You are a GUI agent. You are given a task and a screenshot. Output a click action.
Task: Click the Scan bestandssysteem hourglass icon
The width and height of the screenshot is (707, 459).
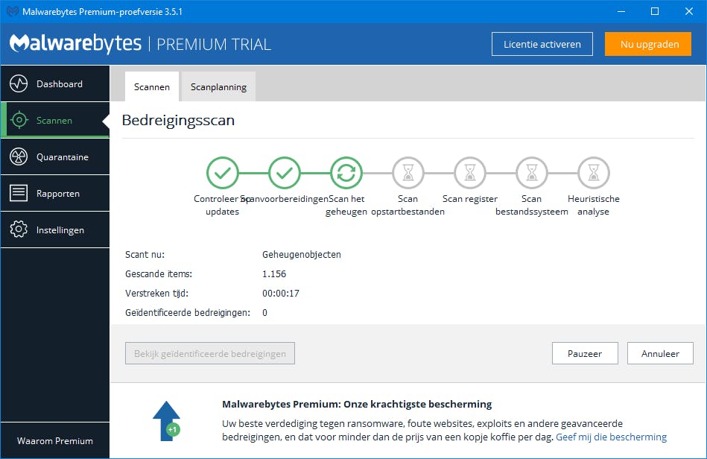pyautogui.click(x=532, y=173)
